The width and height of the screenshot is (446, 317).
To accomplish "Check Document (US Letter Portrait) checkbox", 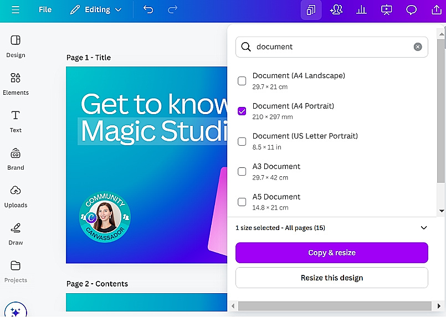I will (x=242, y=141).
